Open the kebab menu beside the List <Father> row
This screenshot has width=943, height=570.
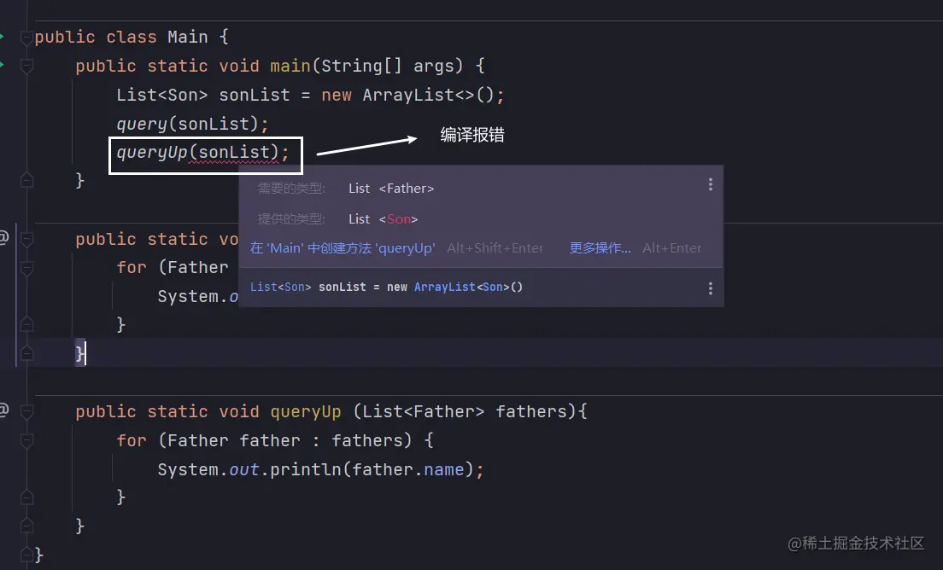click(711, 185)
